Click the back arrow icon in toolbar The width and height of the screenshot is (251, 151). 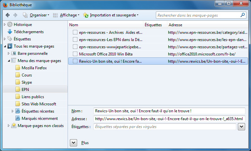(8, 15)
